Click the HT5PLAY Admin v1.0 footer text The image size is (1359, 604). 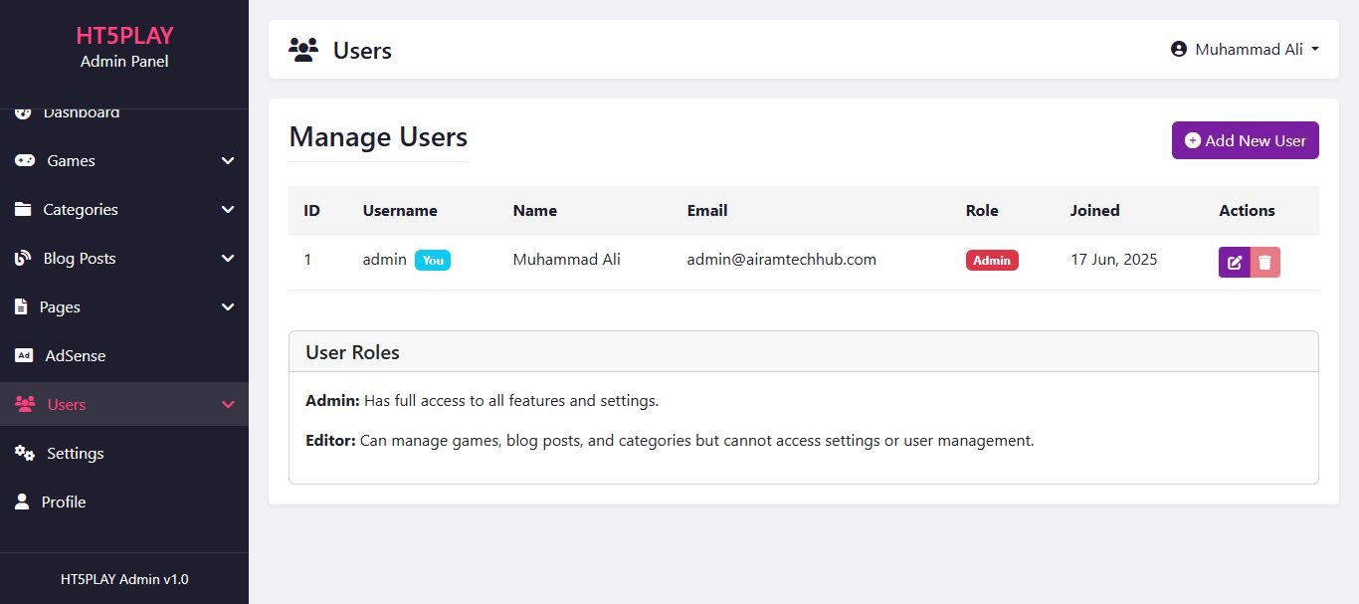[x=124, y=579]
